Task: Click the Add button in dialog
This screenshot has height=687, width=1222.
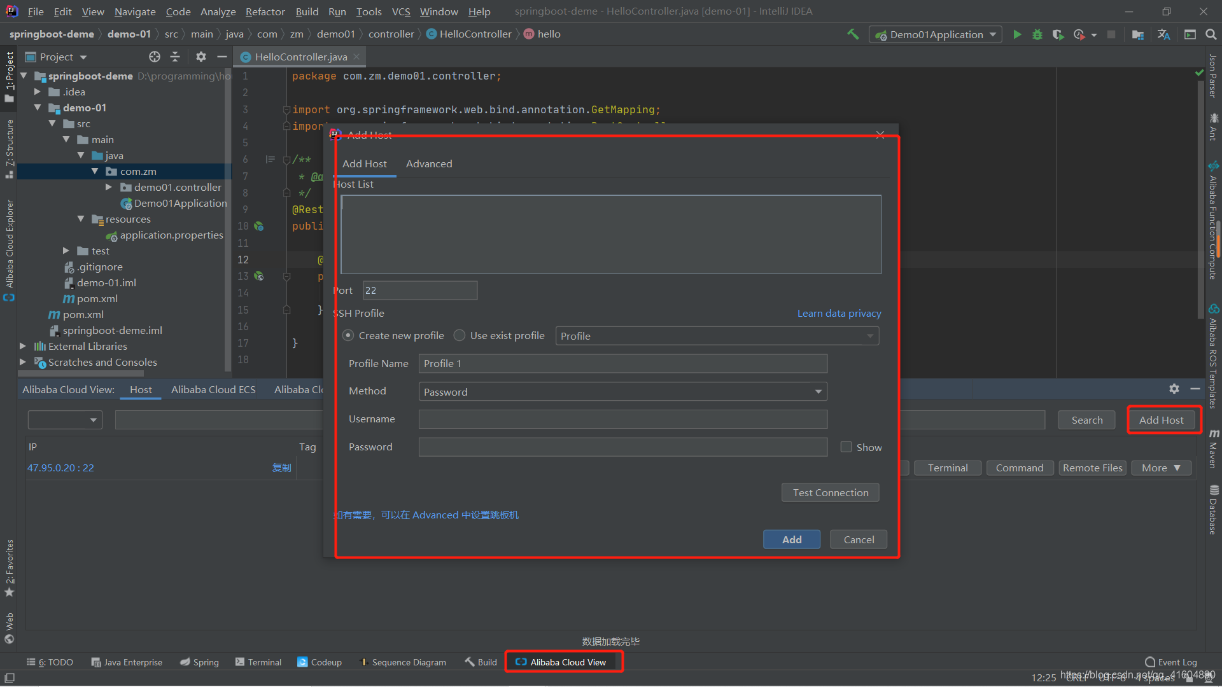Action: [x=792, y=539]
